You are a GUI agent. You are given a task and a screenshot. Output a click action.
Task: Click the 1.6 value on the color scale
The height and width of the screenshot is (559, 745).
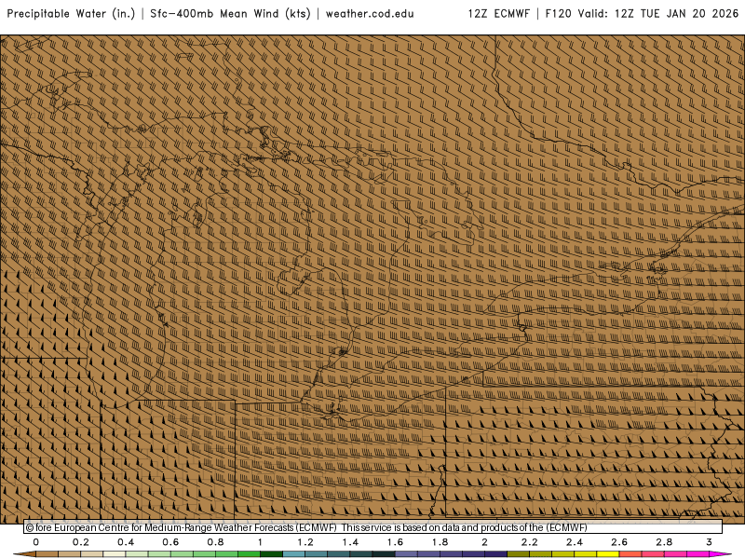point(395,542)
